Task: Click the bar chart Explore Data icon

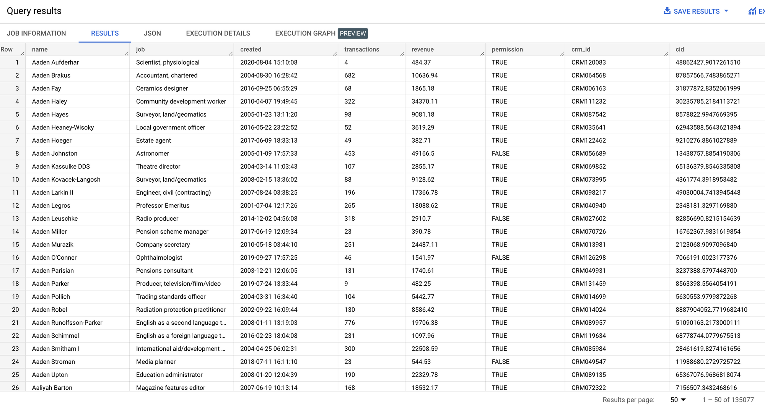Action: tap(751, 11)
